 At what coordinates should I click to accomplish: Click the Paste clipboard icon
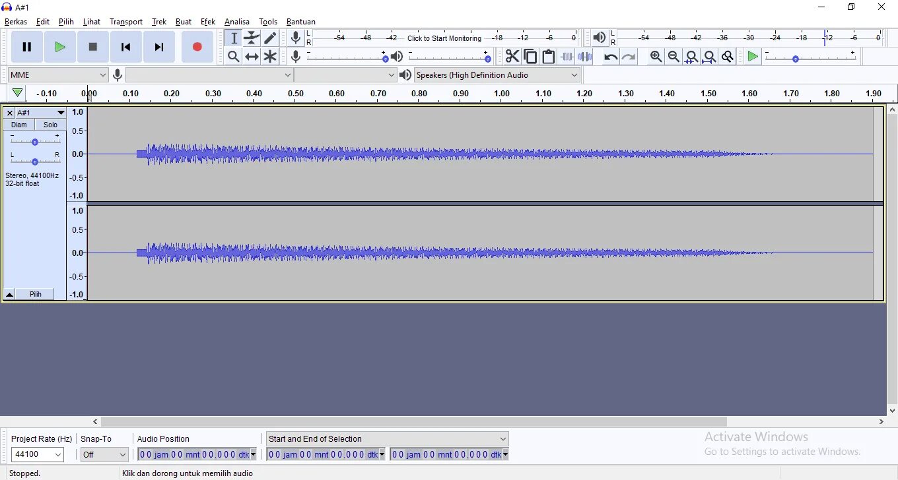[549, 57]
